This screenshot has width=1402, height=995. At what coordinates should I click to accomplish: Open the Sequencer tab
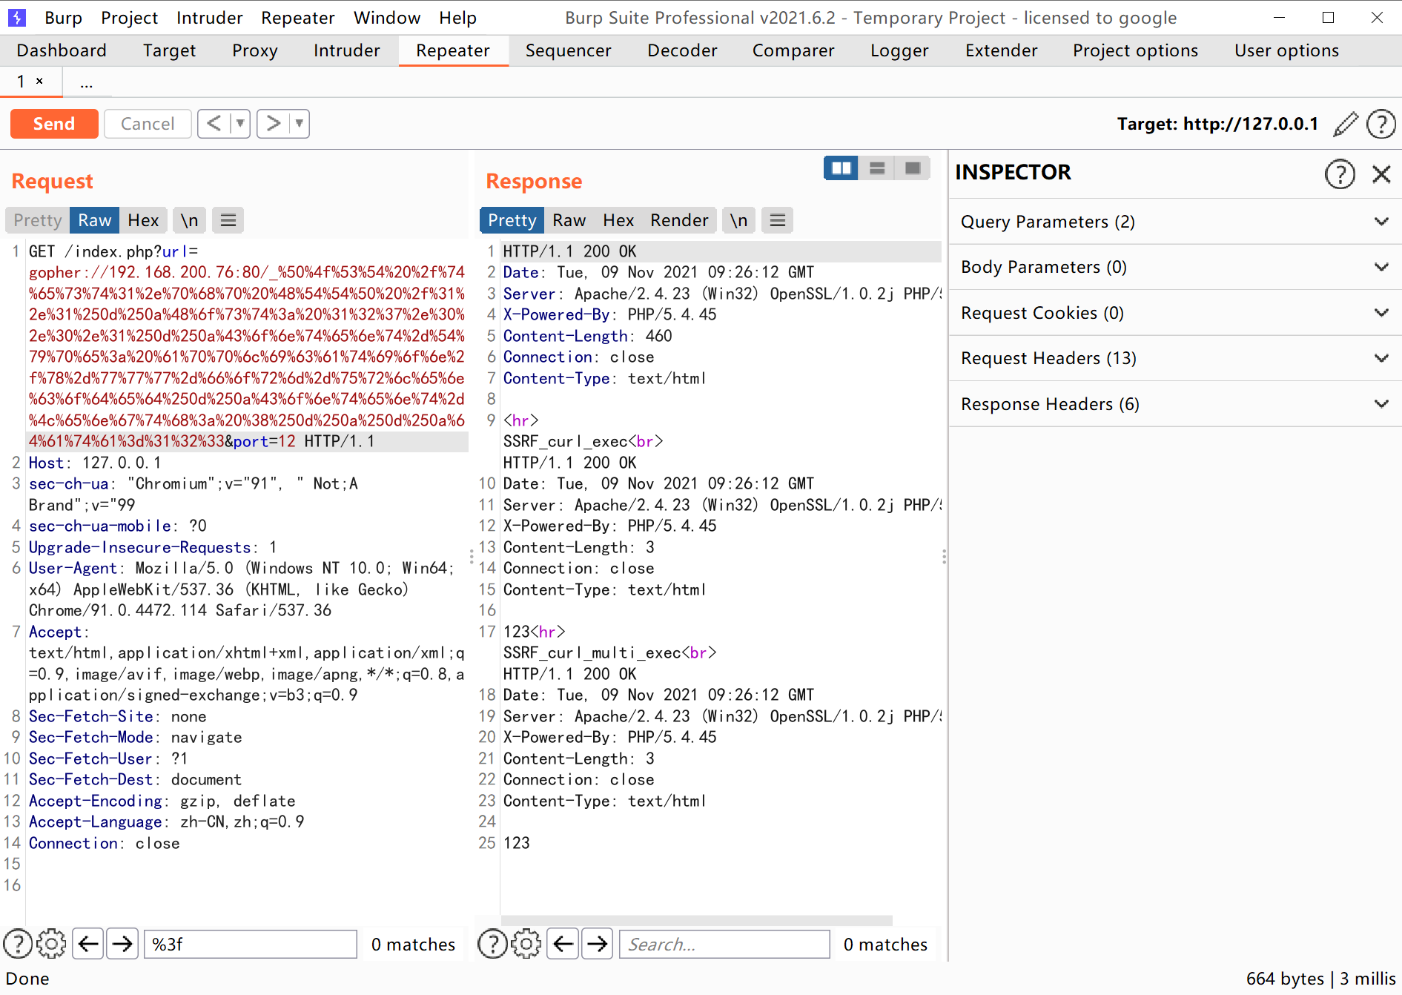click(569, 50)
